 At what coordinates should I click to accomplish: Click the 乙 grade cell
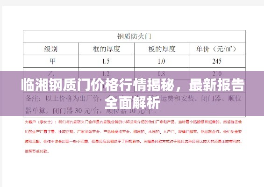click(x=51, y=73)
